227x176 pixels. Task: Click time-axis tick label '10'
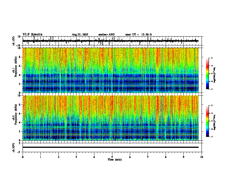pyautogui.click(x=201, y=157)
